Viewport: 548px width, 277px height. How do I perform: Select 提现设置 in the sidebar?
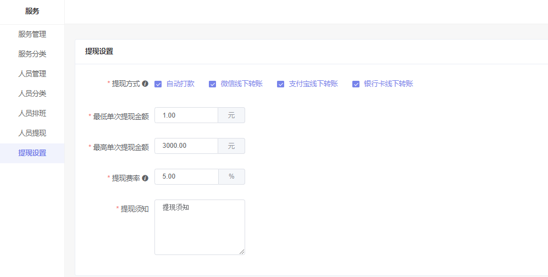tap(32, 153)
